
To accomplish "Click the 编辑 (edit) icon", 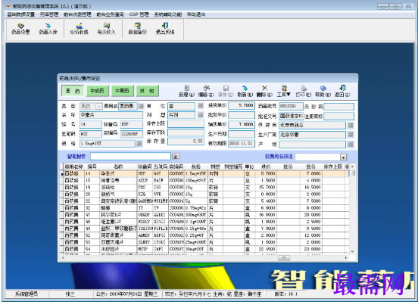I will (x=206, y=91).
